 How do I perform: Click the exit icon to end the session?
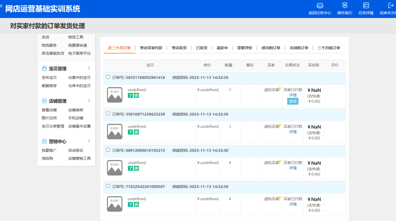click(391, 5)
